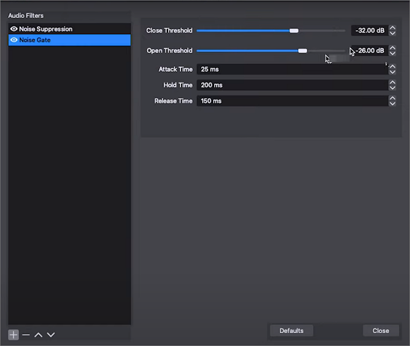Click the remove filter minus icon

(x=26, y=334)
